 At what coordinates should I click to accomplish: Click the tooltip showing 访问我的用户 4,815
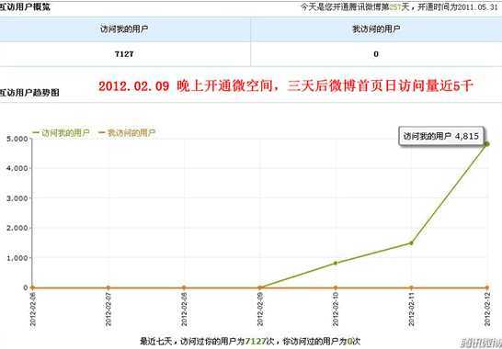[x=440, y=136]
